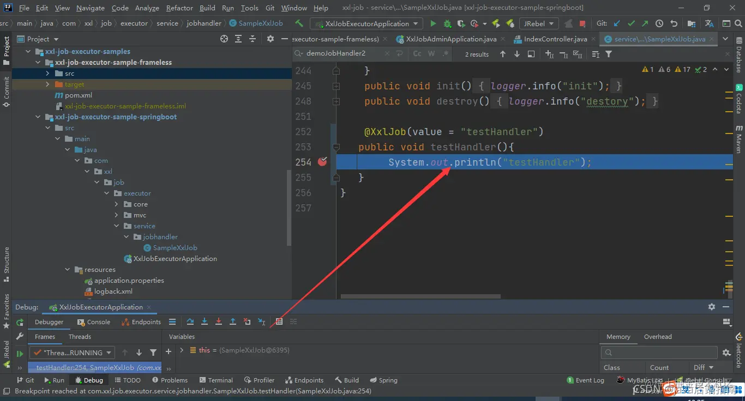Click the editor horizontal scrollbar
Screen dimensions: 745x401
tap(420, 297)
